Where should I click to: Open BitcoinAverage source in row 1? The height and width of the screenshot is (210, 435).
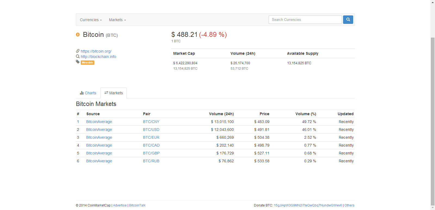(99, 122)
